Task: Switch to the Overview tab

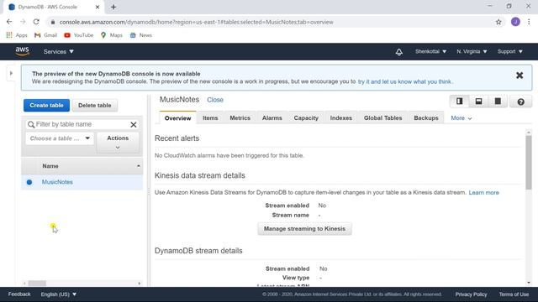Action: (x=177, y=117)
